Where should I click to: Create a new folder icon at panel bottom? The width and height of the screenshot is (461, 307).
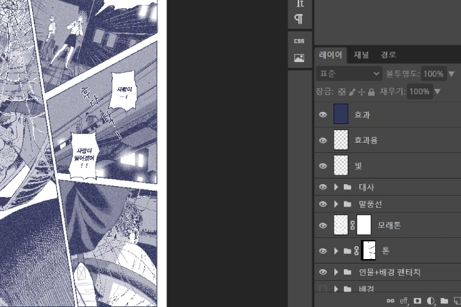pyautogui.click(x=444, y=301)
